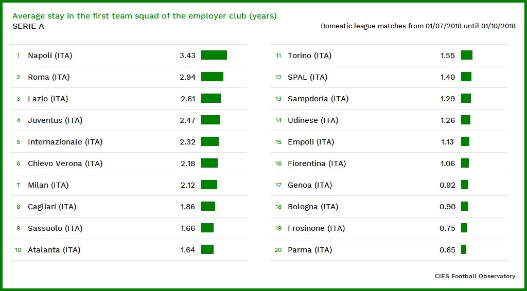The height and width of the screenshot is (291, 527).
Task: Click the Milan (ITA) team name
Action: tap(48, 185)
